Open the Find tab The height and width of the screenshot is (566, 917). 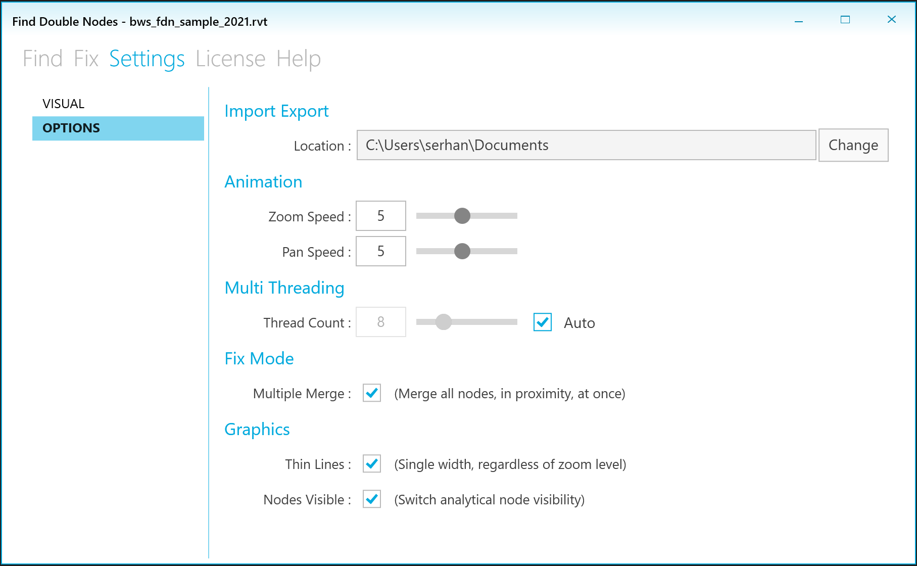42,59
